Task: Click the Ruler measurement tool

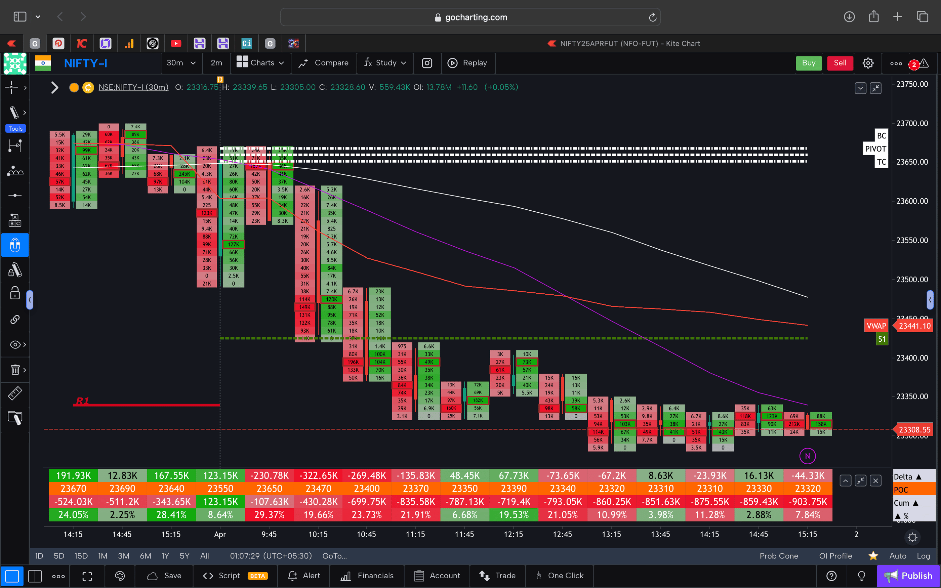Action: [15, 393]
